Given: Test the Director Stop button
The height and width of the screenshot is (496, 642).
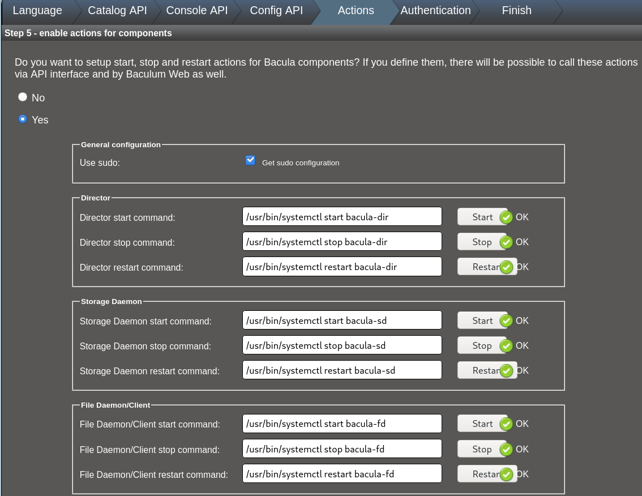Looking at the screenshot, I should coord(482,242).
